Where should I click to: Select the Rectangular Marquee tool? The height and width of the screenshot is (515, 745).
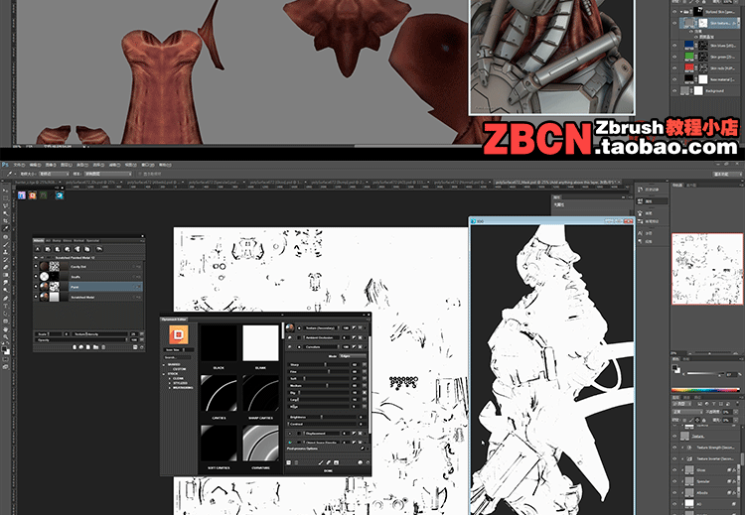click(6, 197)
